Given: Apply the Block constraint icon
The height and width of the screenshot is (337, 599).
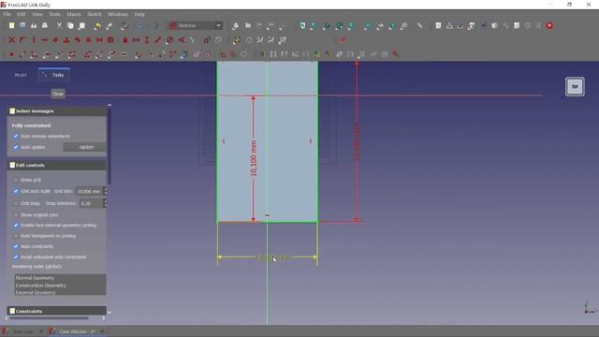Looking at the screenshot, I should click(x=110, y=39).
